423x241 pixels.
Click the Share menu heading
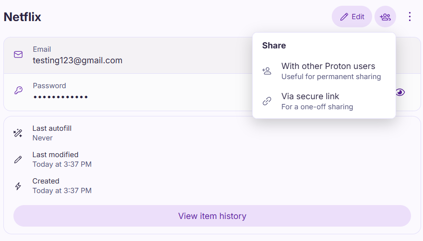point(274,46)
